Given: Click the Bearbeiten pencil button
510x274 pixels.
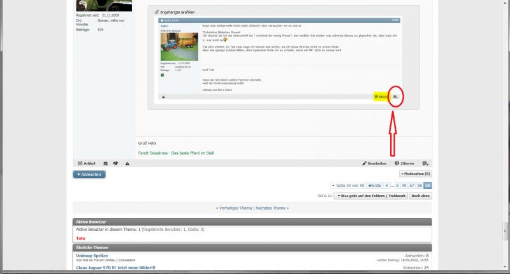Looking at the screenshot, I should pyautogui.click(x=374, y=163).
